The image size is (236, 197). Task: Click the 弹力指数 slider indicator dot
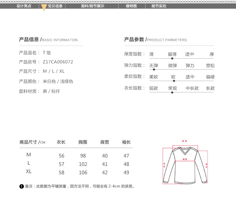coord(154,70)
